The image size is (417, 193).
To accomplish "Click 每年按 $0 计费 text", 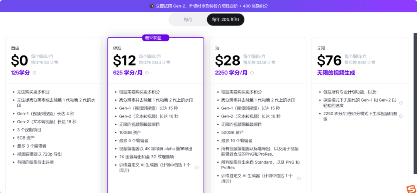I will (x=44, y=63).
